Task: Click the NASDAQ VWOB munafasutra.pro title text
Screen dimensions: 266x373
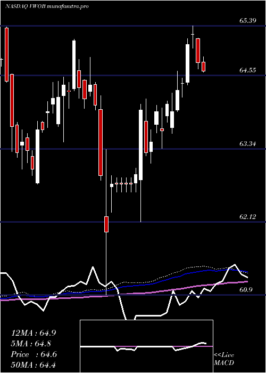Action: point(47,6)
